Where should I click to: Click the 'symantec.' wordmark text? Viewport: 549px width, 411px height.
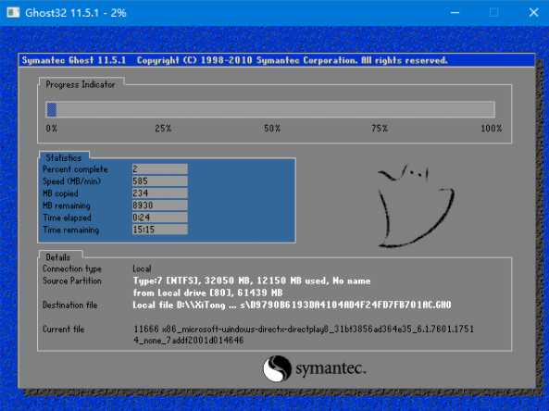tap(331, 369)
